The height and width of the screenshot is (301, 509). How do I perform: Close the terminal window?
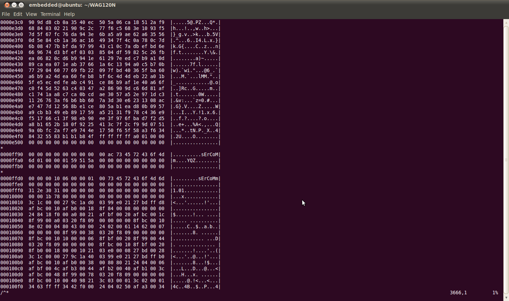click(7, 5)
